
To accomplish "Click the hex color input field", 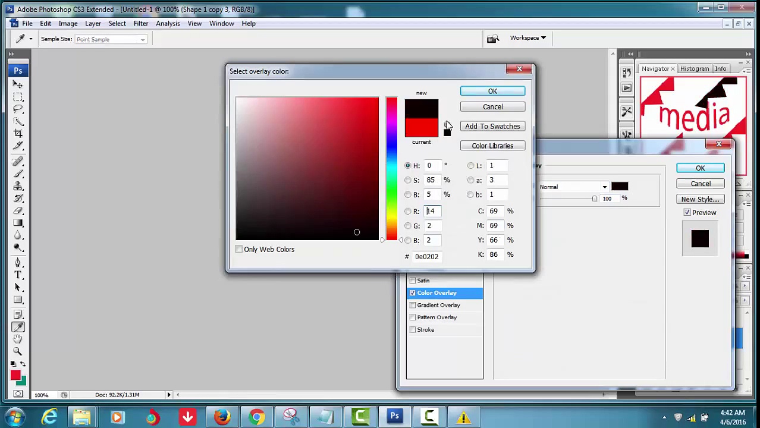I will (427, 257).
